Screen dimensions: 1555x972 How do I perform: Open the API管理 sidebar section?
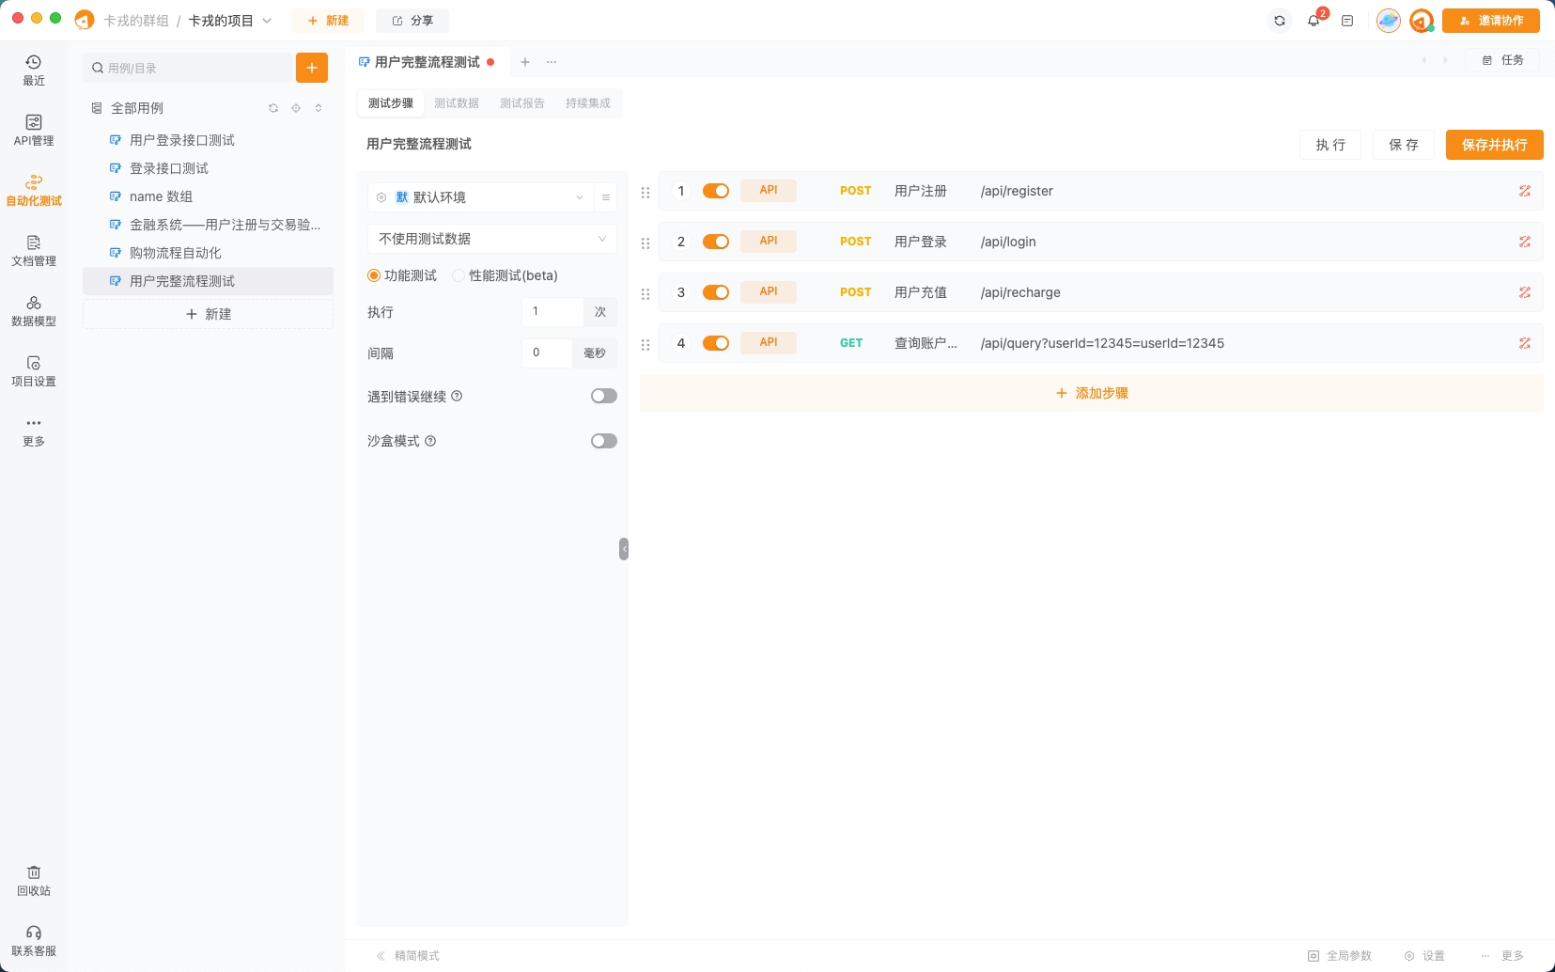tap(34, 131)
